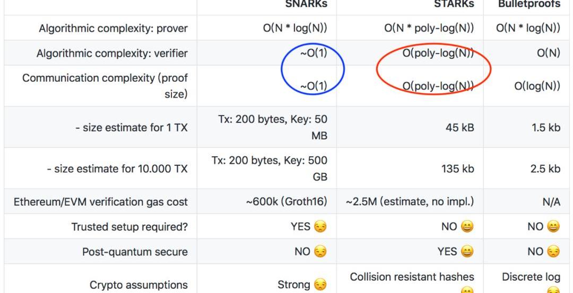Click the emoji in Bulletproofs trusted setup cell

553,227
